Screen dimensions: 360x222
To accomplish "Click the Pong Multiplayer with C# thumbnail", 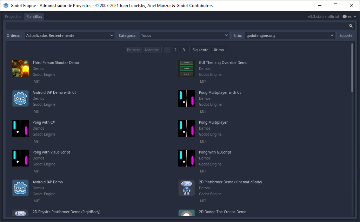I will [x=187, y=98].
